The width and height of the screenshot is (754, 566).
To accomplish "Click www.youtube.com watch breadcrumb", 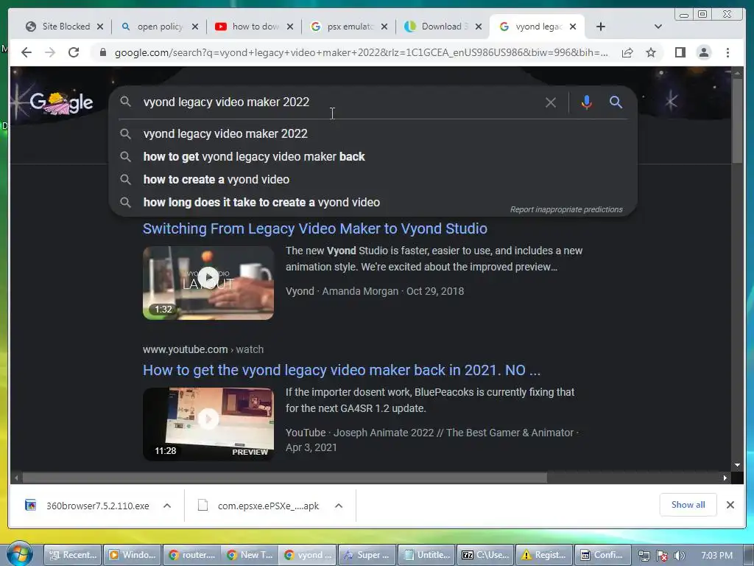I will 203,349.
